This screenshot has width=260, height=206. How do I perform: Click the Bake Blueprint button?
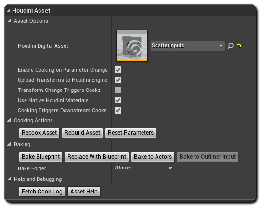point(40,157)
